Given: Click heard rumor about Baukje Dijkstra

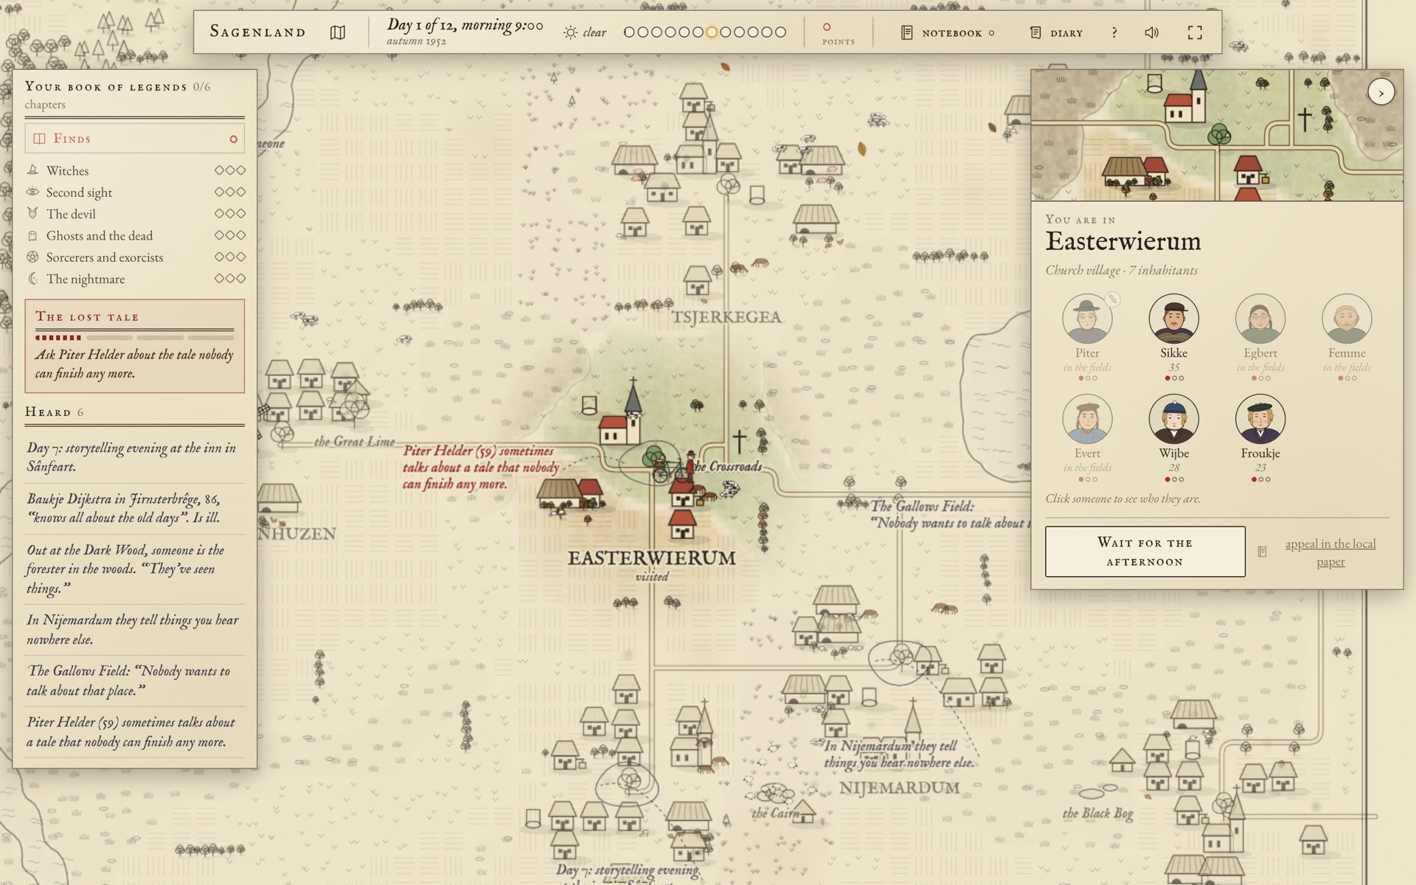Looking at the screenshot, I should pos(134,508).
